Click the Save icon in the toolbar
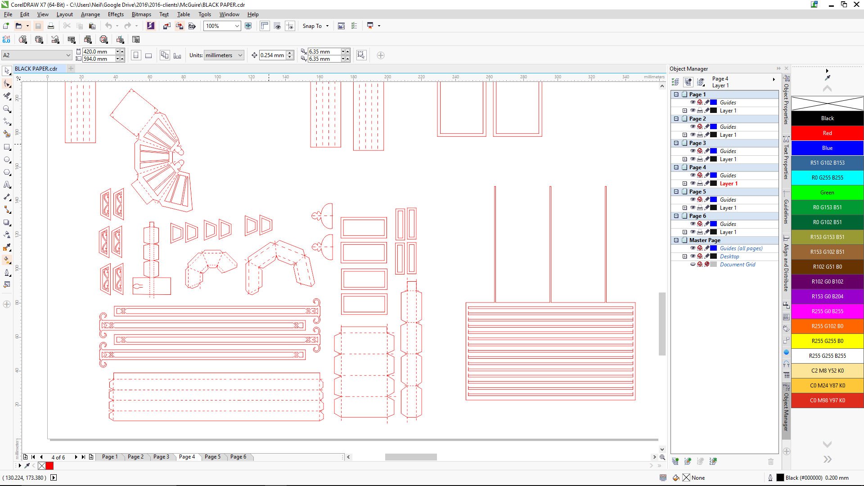 click(x=38, y=26)
